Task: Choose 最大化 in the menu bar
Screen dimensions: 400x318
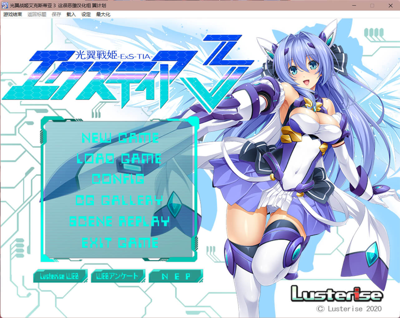Action: pos(103,14)
